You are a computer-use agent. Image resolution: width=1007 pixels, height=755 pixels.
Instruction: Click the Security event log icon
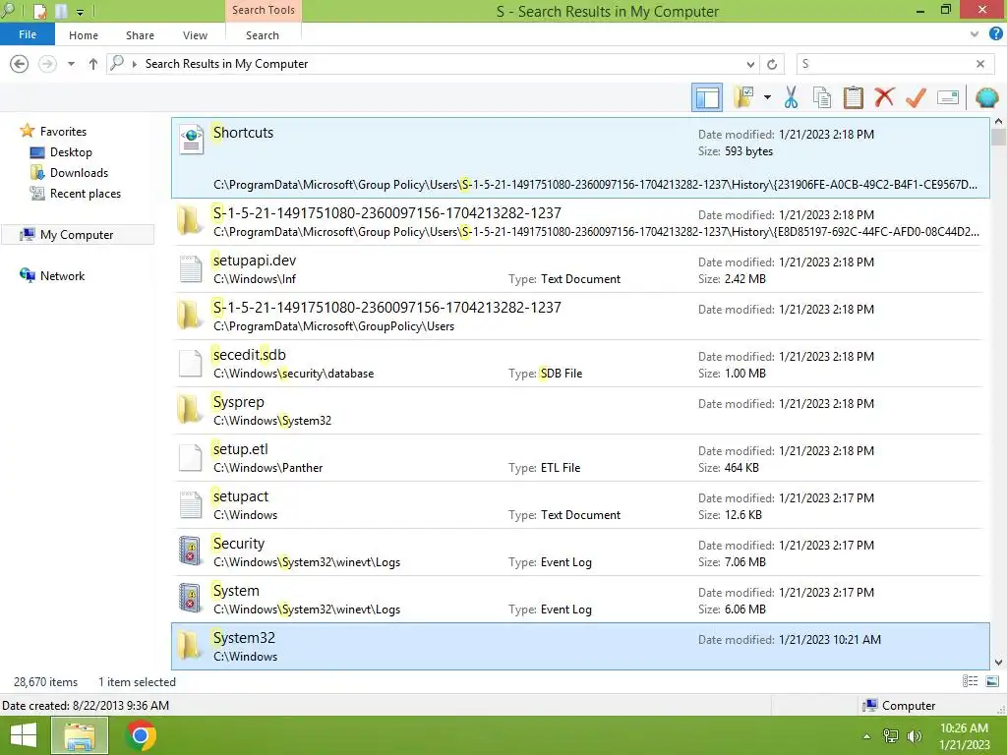click(190, 551)
